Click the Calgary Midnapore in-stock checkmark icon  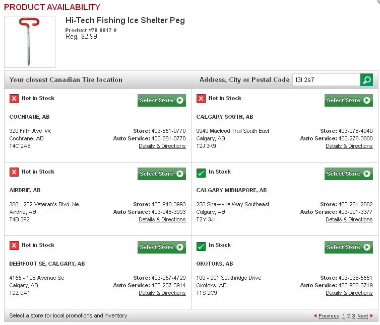coord(201,173)
